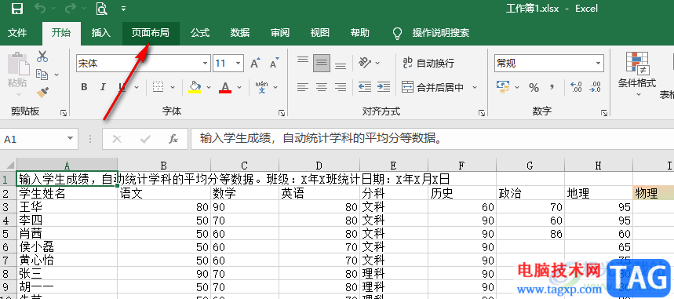Image resolution: width=674 pixels, height=299 pixels.
Task: Change text orientation with angled ab icon
Action: [366, 63]
